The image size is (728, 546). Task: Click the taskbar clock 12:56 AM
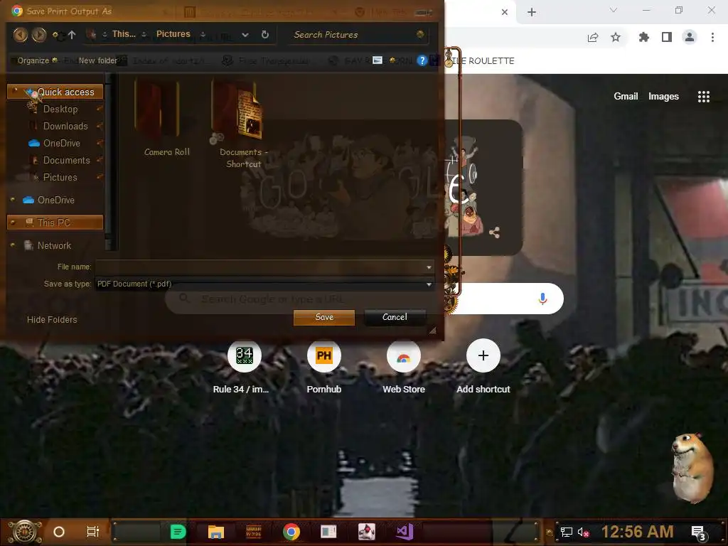637,532
